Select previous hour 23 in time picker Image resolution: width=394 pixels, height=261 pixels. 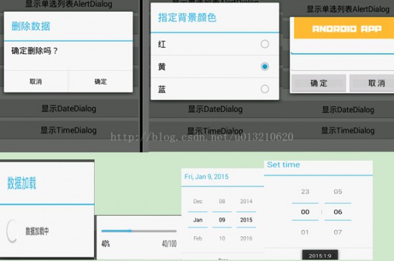pyautogui.click(x=305, y=191)
